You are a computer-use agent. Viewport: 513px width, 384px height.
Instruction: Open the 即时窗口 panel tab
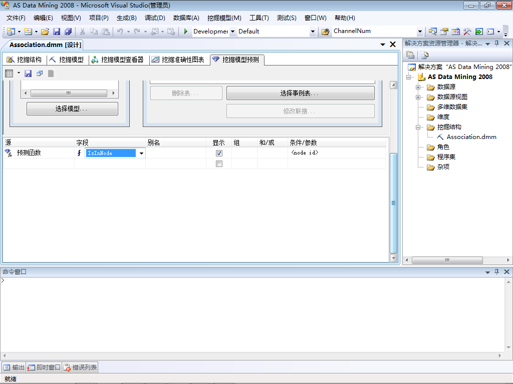click(44, 367)
